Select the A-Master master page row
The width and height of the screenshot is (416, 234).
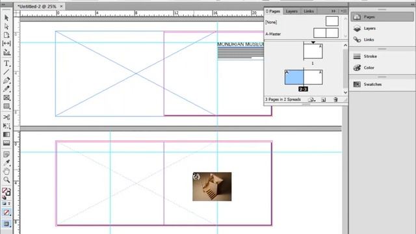pyautogui.click(x=303, y=34)
